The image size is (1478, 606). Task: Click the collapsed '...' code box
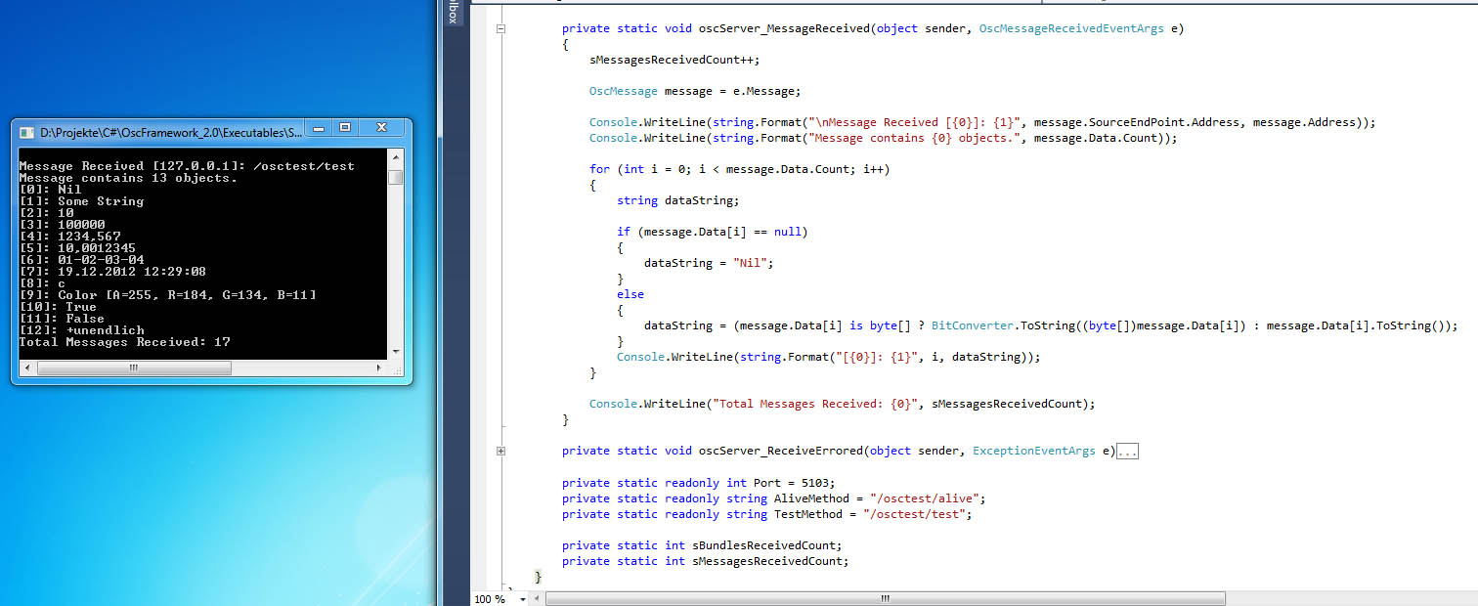tap(1128, 452)
